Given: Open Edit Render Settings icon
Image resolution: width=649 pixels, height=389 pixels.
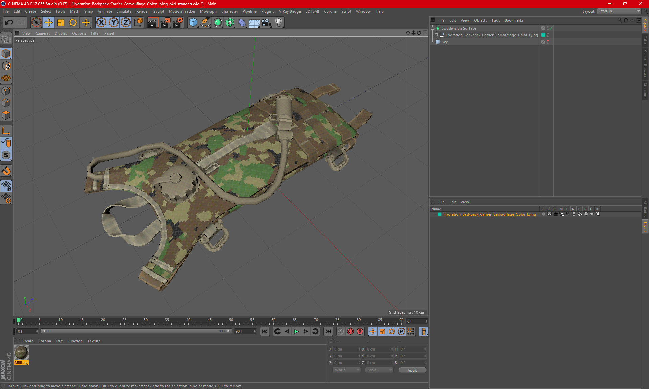Looking at the screenshot, I should (x=178, y=23).
